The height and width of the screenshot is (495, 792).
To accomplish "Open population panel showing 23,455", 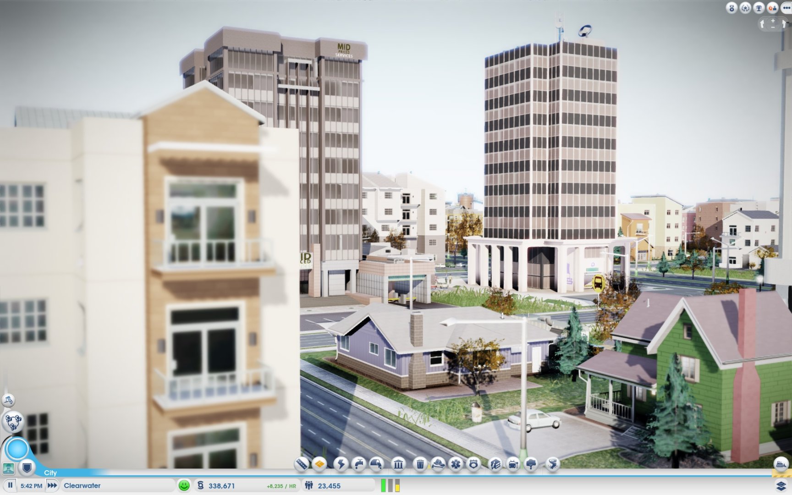I will (x=339, y=485).
